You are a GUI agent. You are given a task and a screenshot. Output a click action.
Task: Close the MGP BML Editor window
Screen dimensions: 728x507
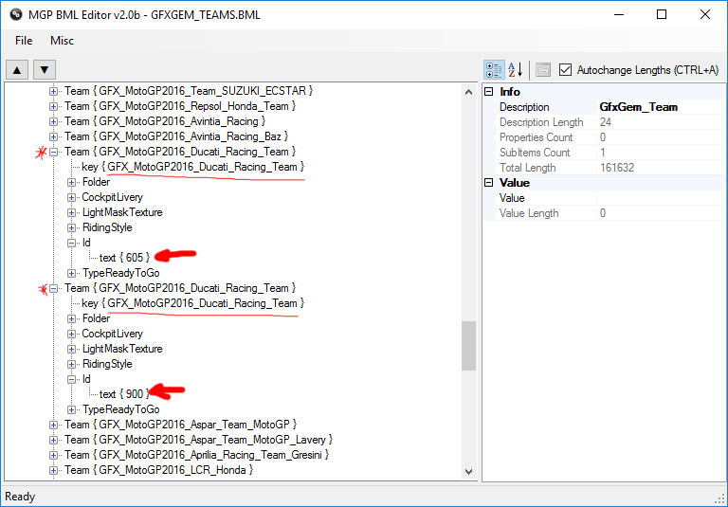(705, 14)
